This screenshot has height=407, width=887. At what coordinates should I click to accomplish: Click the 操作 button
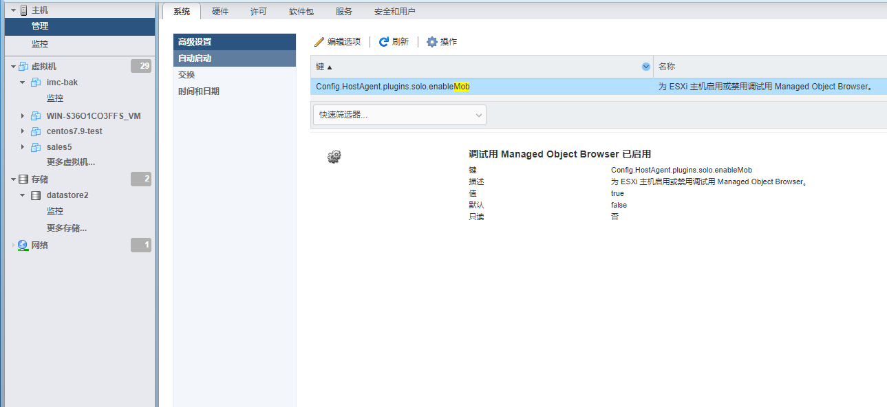coord(442,42)
